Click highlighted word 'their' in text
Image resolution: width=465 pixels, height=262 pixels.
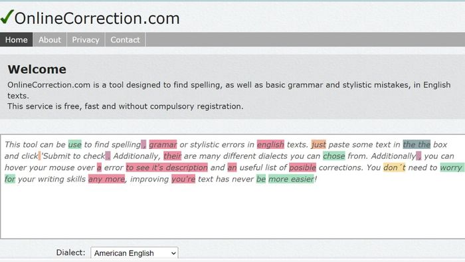coord(172,156)
